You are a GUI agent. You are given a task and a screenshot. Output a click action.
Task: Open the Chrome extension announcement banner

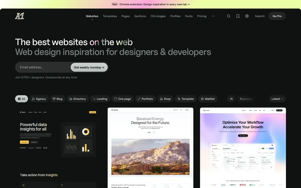150,4
